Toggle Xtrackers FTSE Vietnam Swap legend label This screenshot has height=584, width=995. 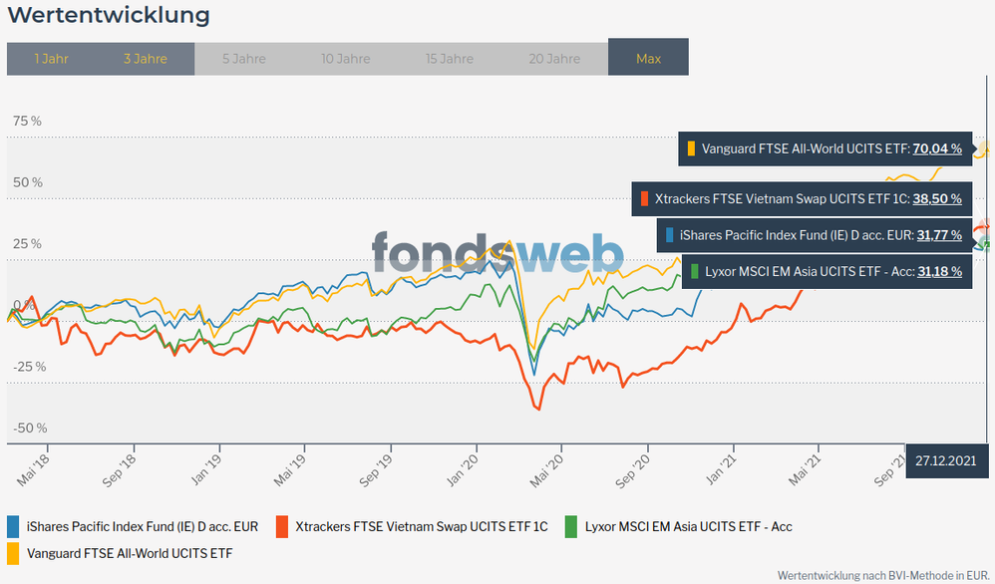click(422, 527)
